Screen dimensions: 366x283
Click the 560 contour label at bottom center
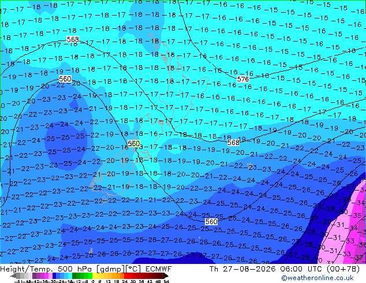pos(211,222)
